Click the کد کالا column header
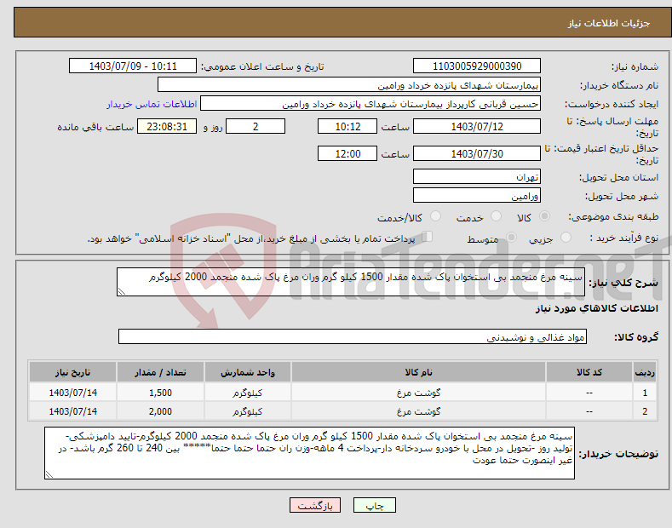 point(589,372)
